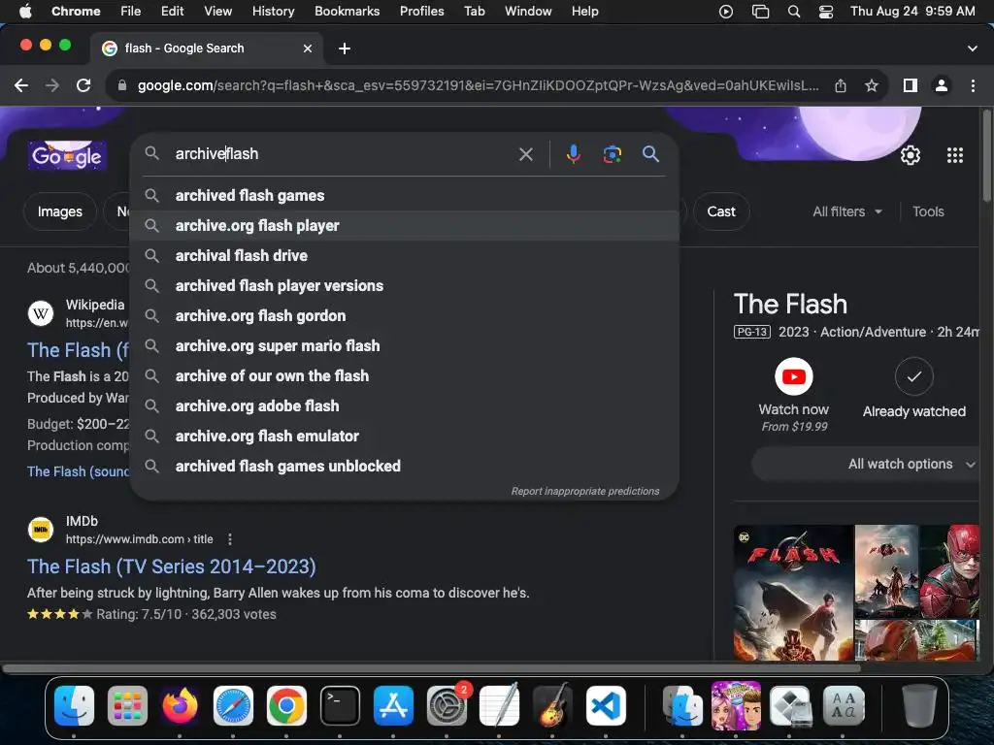Open the Trash in the dock
This screenshot has height=745, width=994.
point(920,706)
